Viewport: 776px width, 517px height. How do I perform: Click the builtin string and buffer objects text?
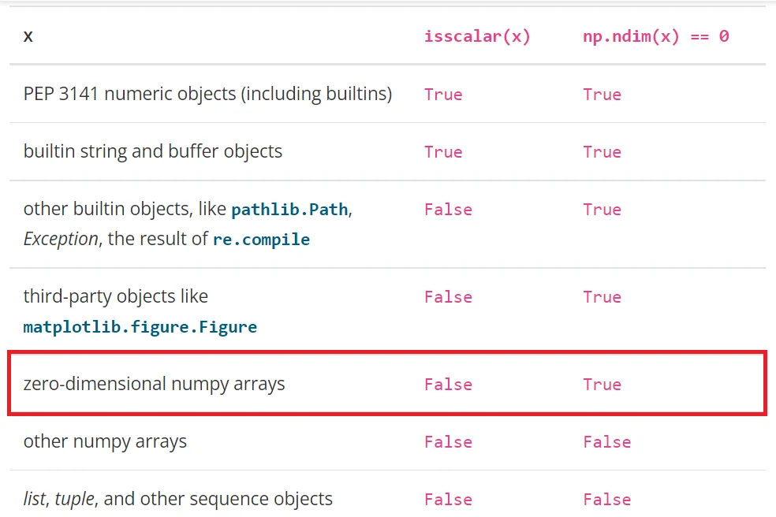pyautogui.click(x=153, y=151)
